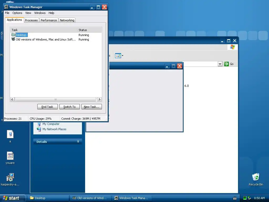This screenshot has height=202, width=269.
Task: Click the Switch To button
Action: [69, 107]
